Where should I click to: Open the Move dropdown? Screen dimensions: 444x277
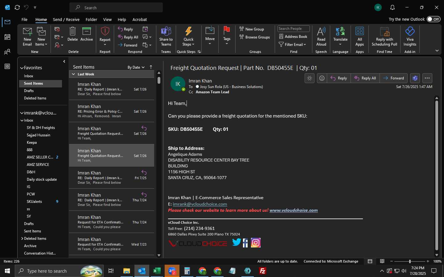[x=210, y=36]
